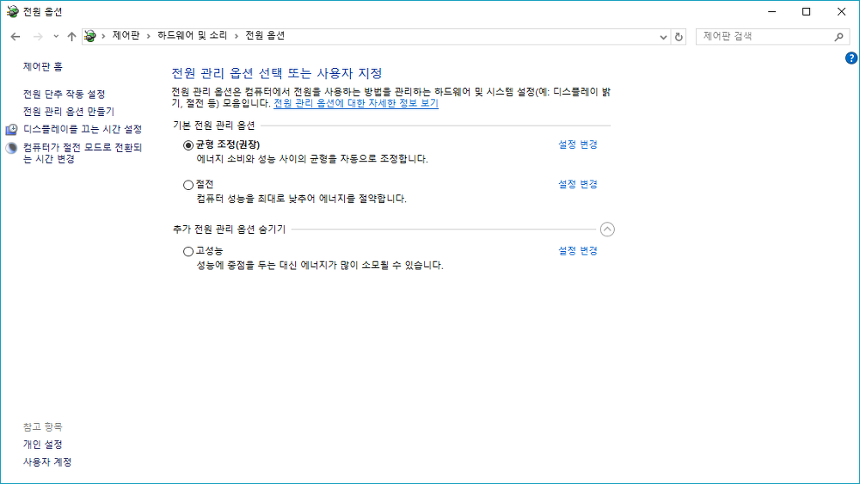Image resolution: width=860 pixels, height=484 pixels.
Task: Open the recent locations dropdown arrow
Action: [56, 36]
